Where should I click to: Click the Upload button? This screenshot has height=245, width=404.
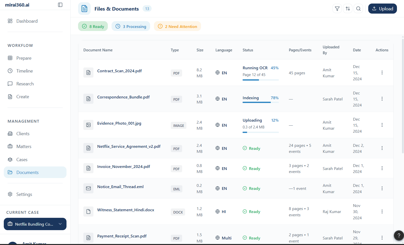pyautogui.click(x=382, y=9)
